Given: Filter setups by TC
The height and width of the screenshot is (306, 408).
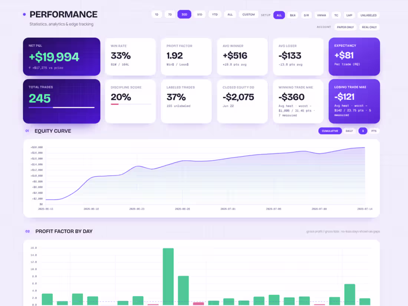Looking at the screenshot, I should [336, 15].
